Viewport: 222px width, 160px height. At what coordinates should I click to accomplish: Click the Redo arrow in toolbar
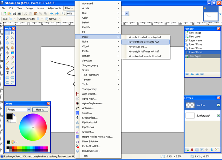tap(57, 13)
